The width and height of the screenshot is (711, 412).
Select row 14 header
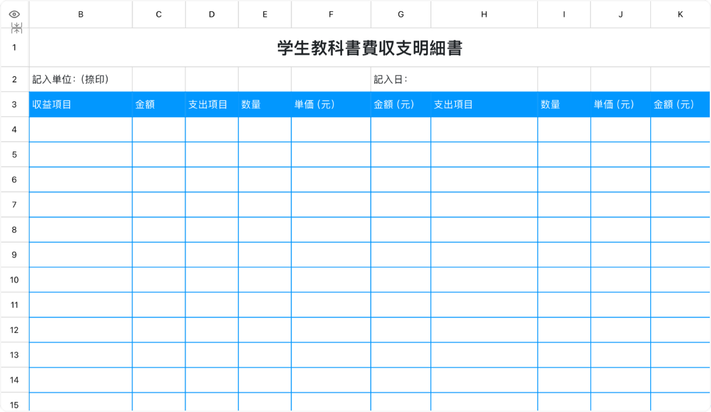point(14,380)
